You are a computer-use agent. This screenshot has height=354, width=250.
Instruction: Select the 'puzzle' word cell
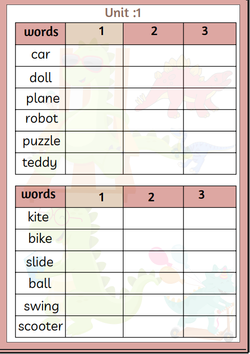click(x=40, y=142)
